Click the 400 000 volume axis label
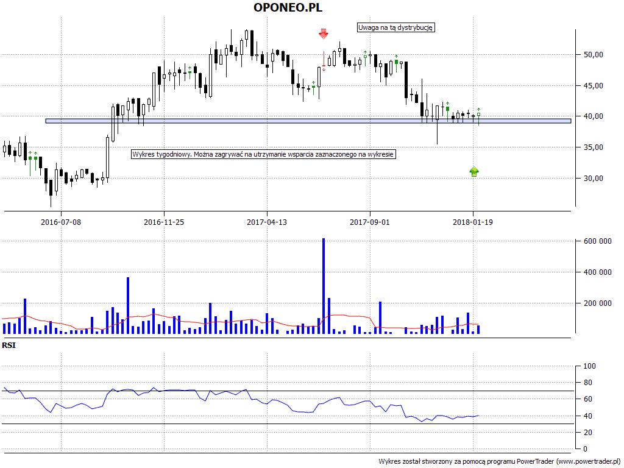This screenshot has width=624, height=468. coord(598,272)
